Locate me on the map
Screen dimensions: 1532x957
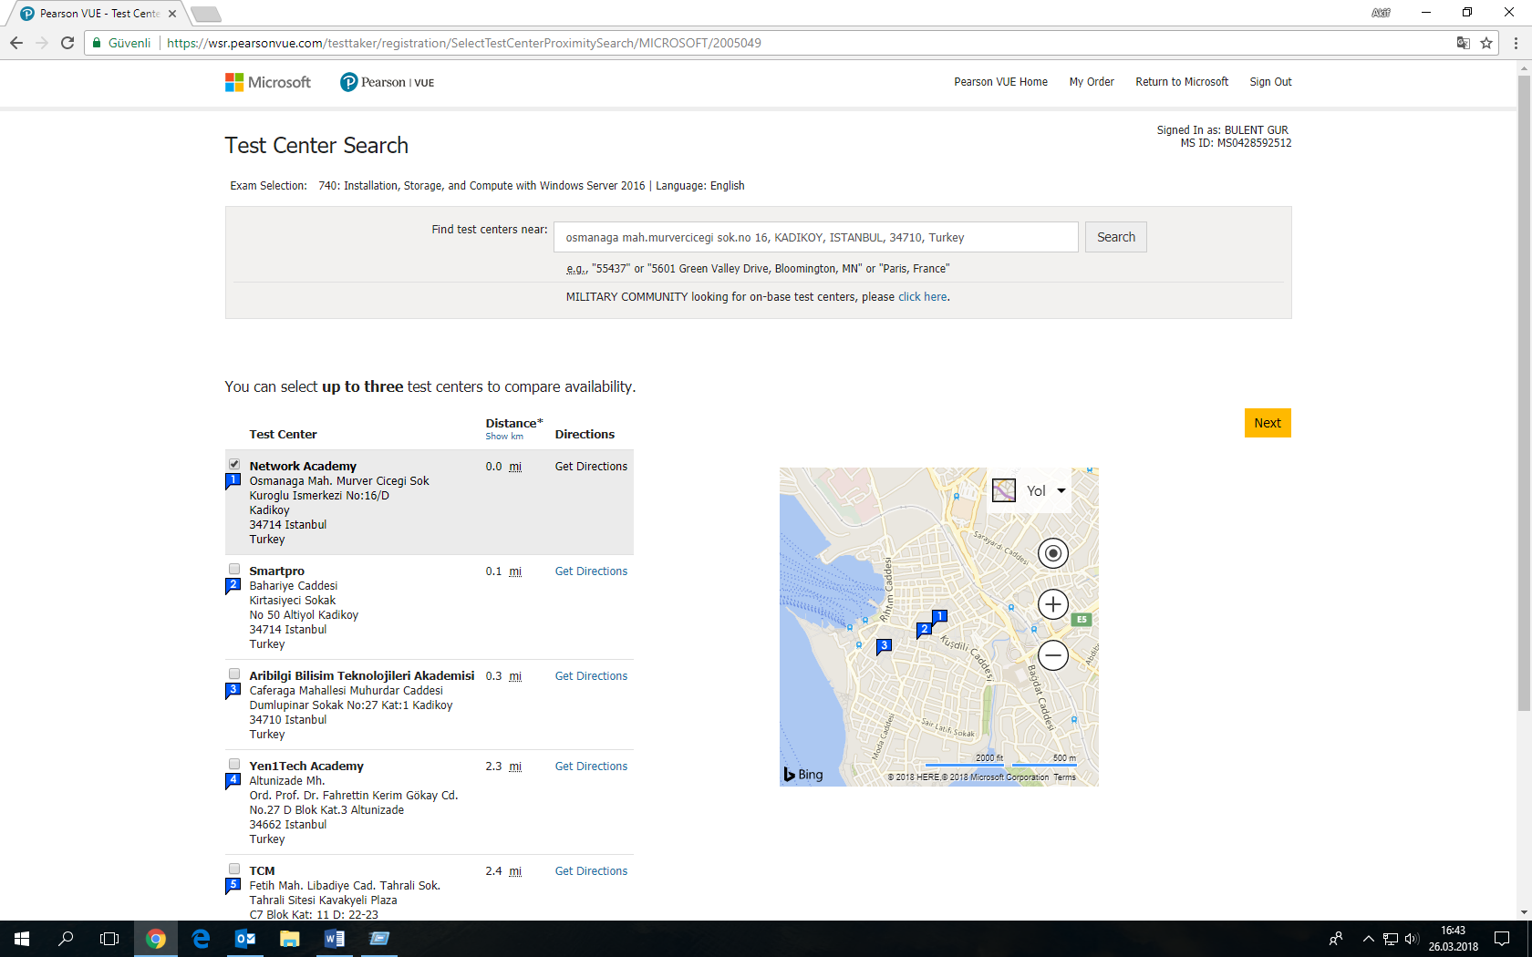click(1053, 553)
